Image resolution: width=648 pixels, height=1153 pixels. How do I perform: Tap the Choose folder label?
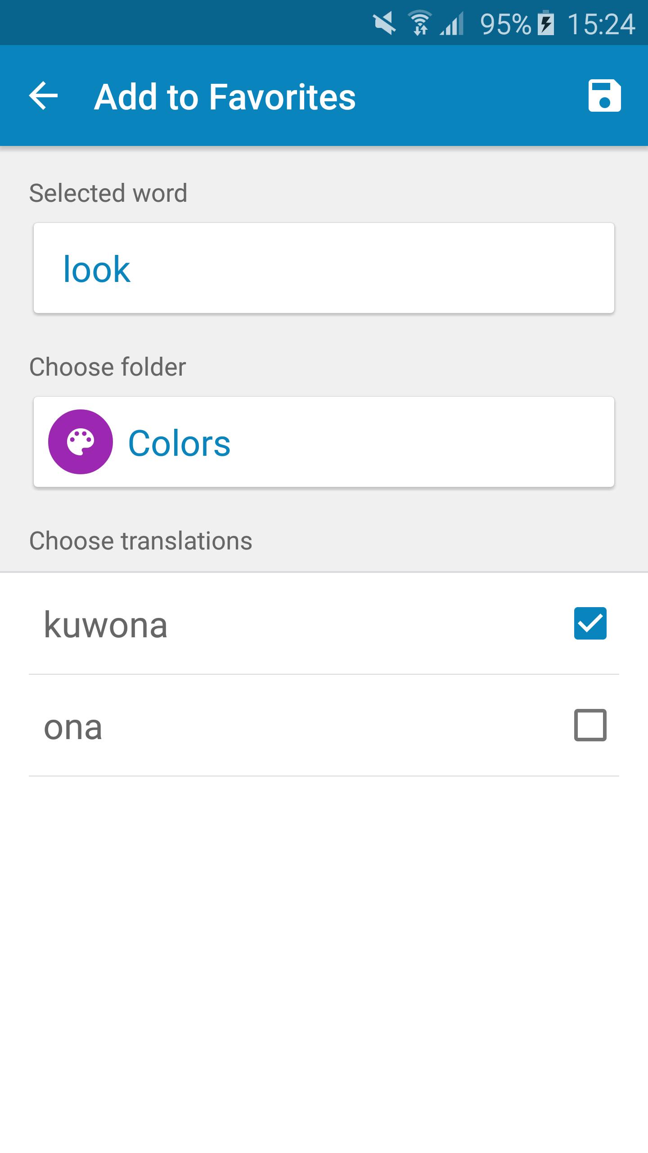click(108, 367)
